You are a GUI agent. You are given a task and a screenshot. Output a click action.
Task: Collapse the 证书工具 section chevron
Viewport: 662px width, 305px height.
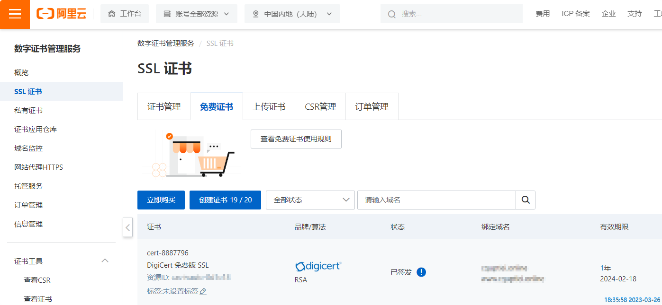click(x=105, y=261)
